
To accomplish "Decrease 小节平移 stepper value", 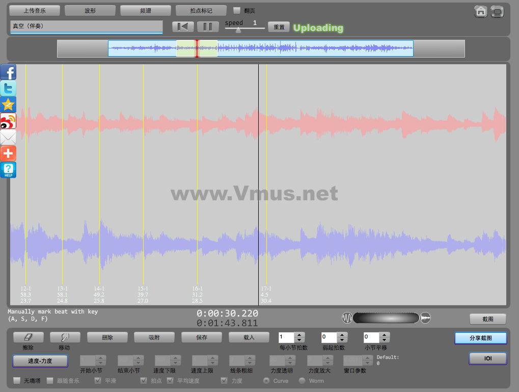I will point(385,341).
